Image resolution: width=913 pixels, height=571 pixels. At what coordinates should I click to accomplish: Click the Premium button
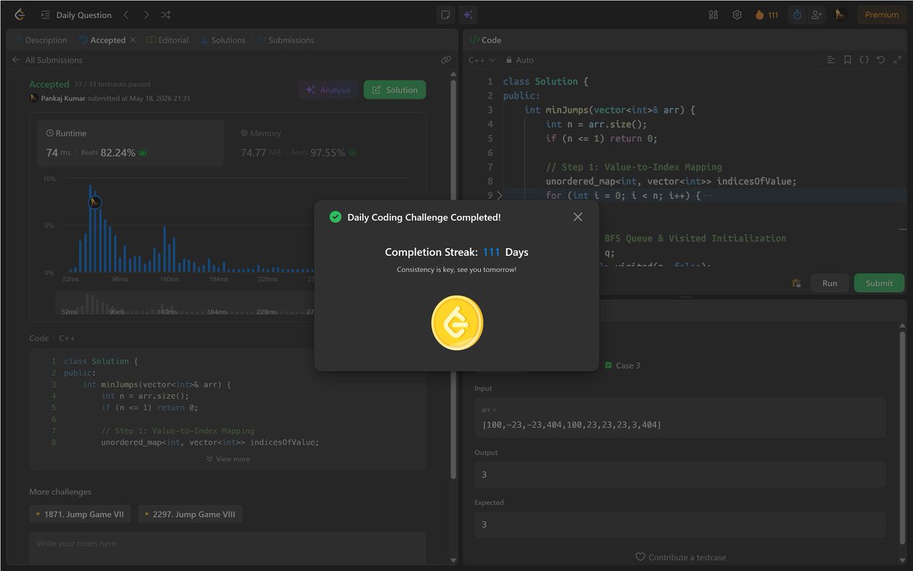(882, 14)
